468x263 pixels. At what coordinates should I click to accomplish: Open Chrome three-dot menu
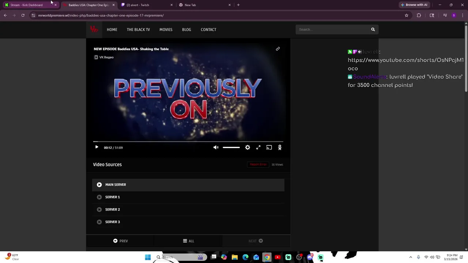coord(463,15)
